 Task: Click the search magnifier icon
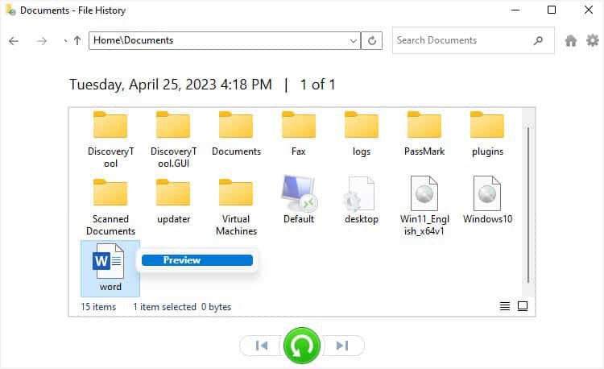pyautogui.click(x=538, y=40)
